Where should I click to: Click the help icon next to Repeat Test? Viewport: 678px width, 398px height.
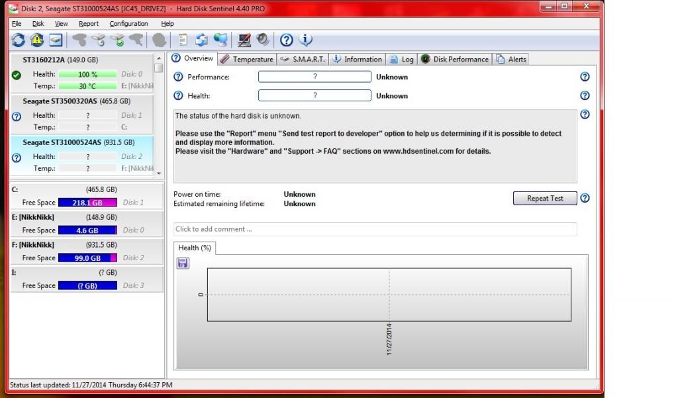pyautogui.click(x=585, y=198)
